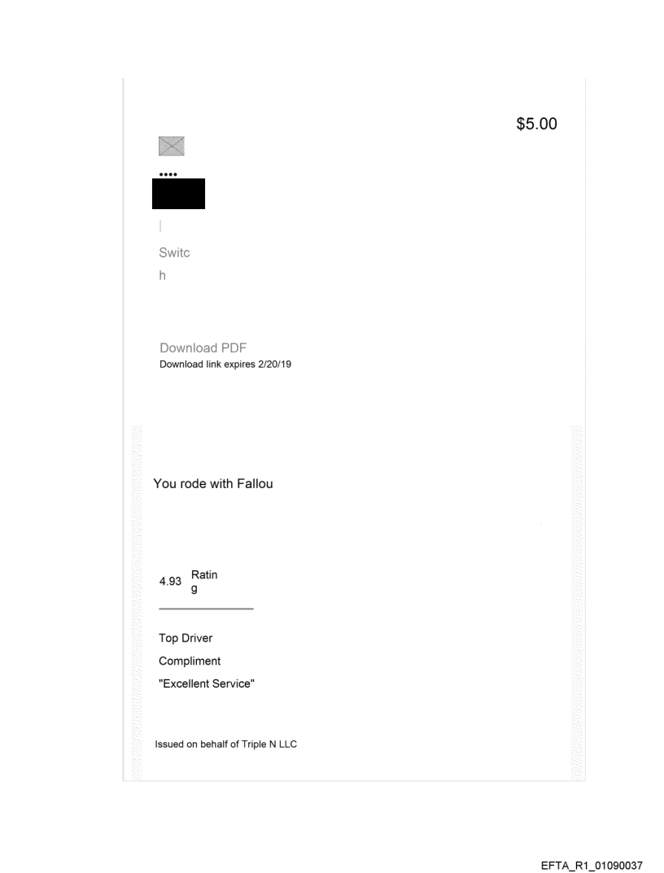Click the "Excellent Service" compliment quote
The width and height of the screenshot is (664, 873).
pyautogui.click(x=207, y=684)
